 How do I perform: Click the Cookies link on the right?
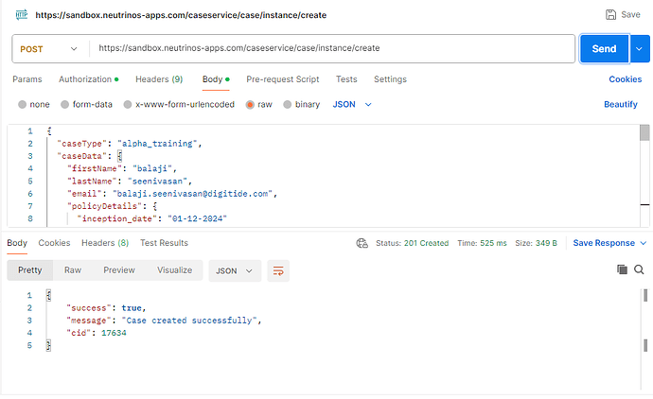[626, 79]
